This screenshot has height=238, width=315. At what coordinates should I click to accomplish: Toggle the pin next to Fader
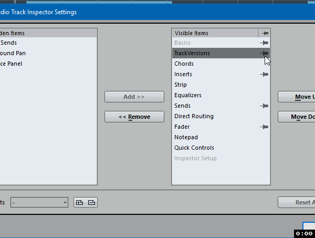click(x=265, y=127)
